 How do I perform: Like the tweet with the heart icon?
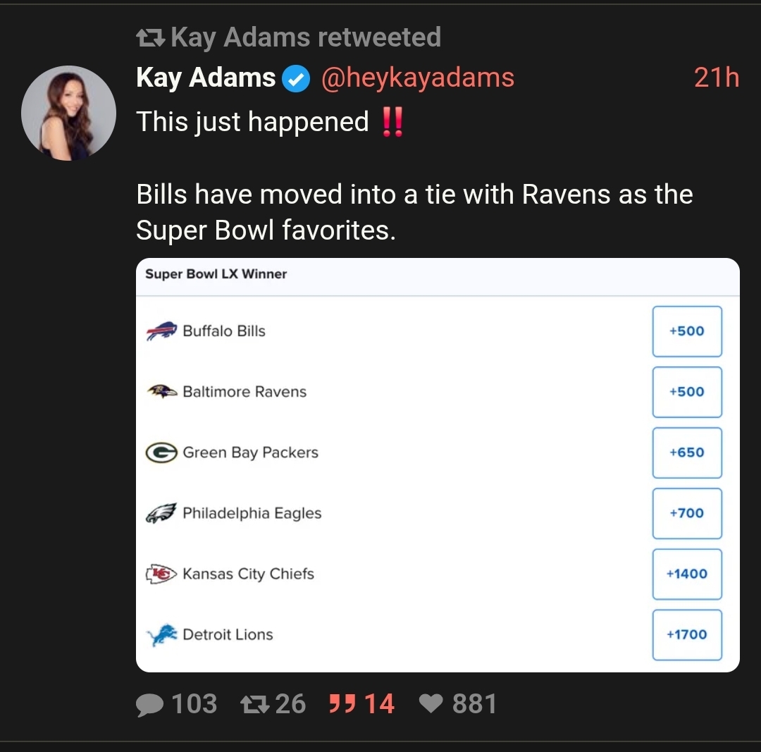(x=431, y=703)
